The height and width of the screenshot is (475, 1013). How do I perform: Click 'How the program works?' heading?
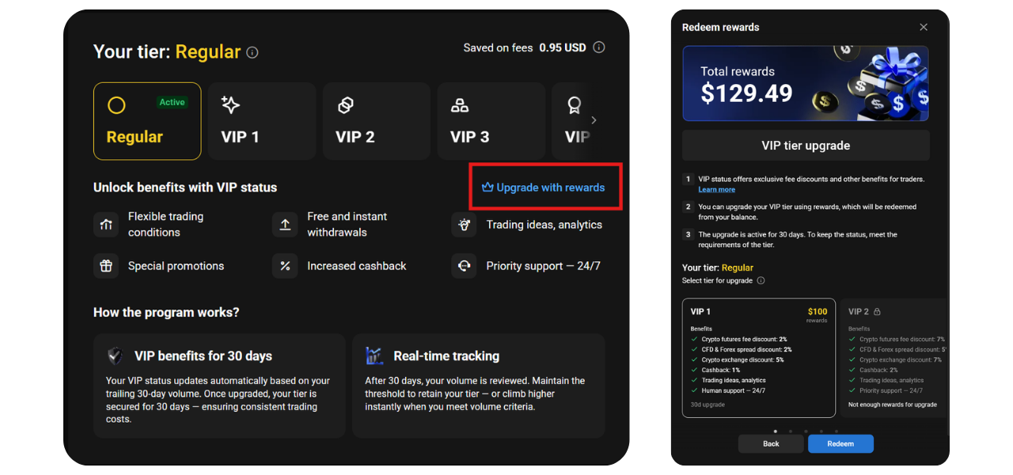tap(166, 313)
